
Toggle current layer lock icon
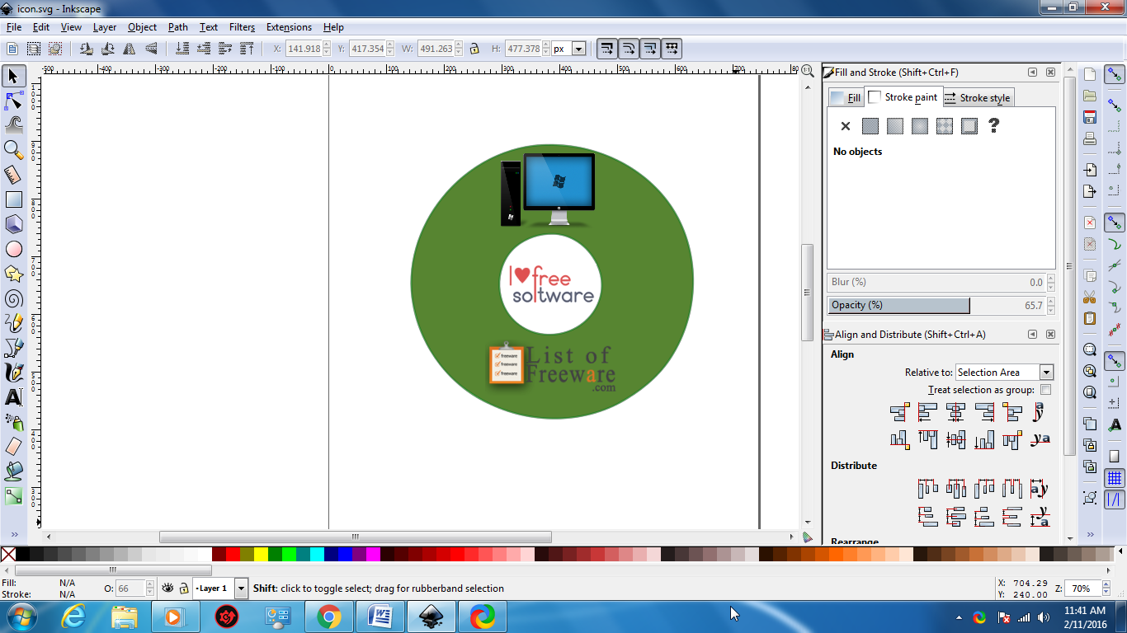184,588
